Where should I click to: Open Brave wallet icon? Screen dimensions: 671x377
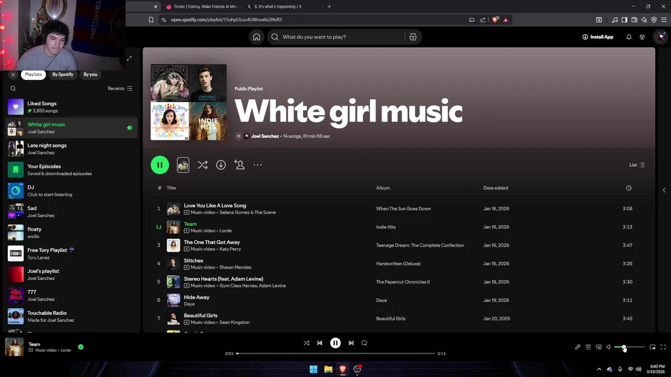(634, 20)
